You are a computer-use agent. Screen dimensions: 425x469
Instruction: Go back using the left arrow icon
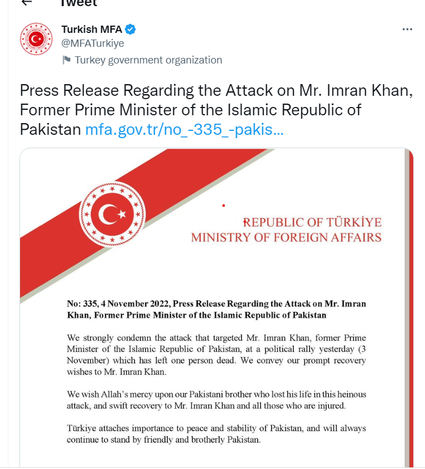click(x=27, y=2)
